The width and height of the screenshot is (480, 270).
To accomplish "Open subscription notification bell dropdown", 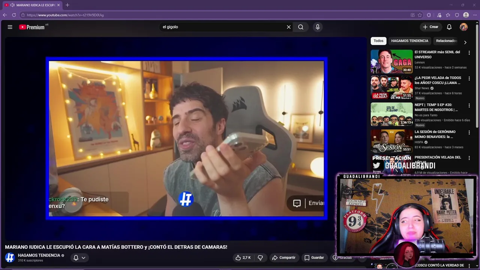I will tap(79, 258).
